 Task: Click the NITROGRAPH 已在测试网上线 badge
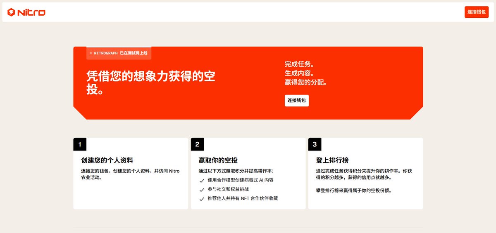119,53
